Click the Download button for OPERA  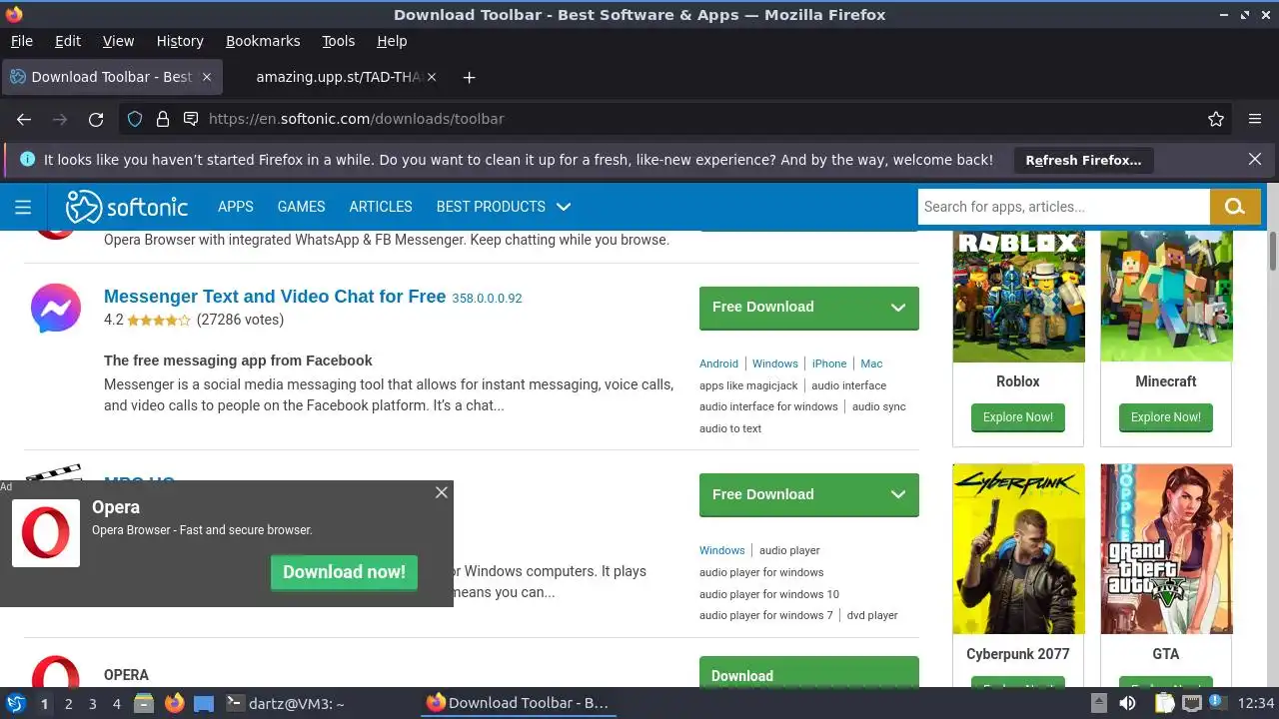809,672
